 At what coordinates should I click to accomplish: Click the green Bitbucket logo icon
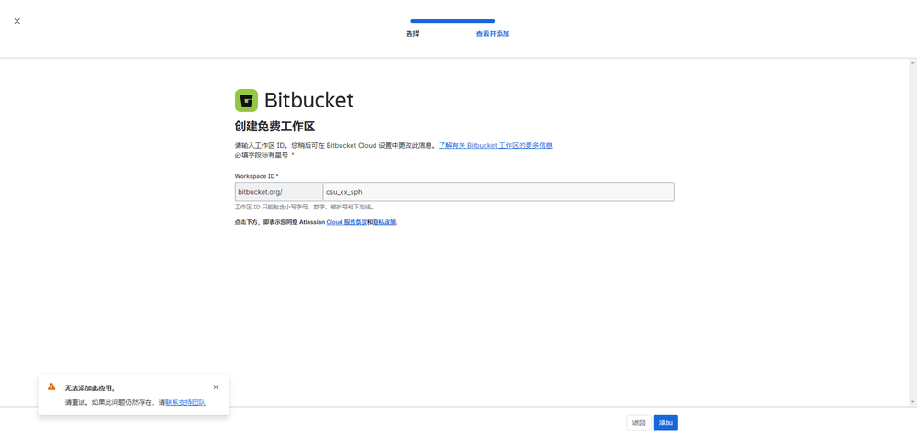point(246,101)
